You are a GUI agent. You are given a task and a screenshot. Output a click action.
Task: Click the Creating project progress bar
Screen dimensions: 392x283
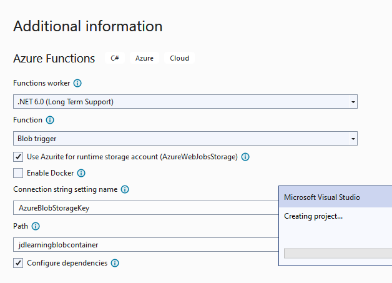pos(338,253)
